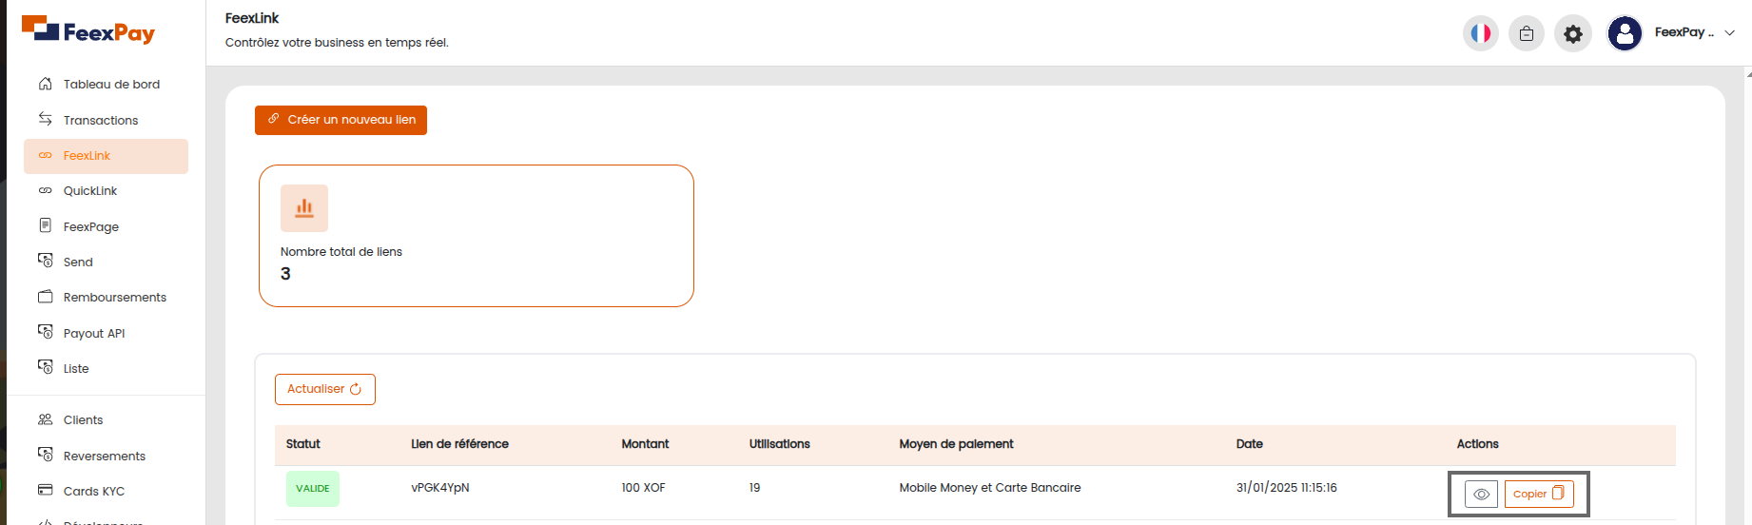Viewport: 1752px width, 525px height.
Task: Click Actualiser to refresh the table
Action: [x=325, y=389]
